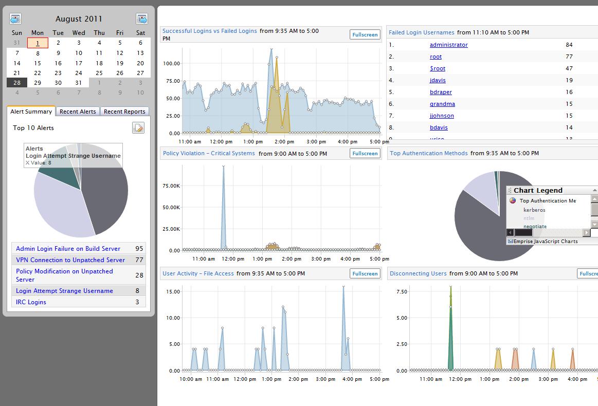Click the kerberos entry in Chart Legend
This screenshot has height=406, width=598.
click(x=534, y=210)
